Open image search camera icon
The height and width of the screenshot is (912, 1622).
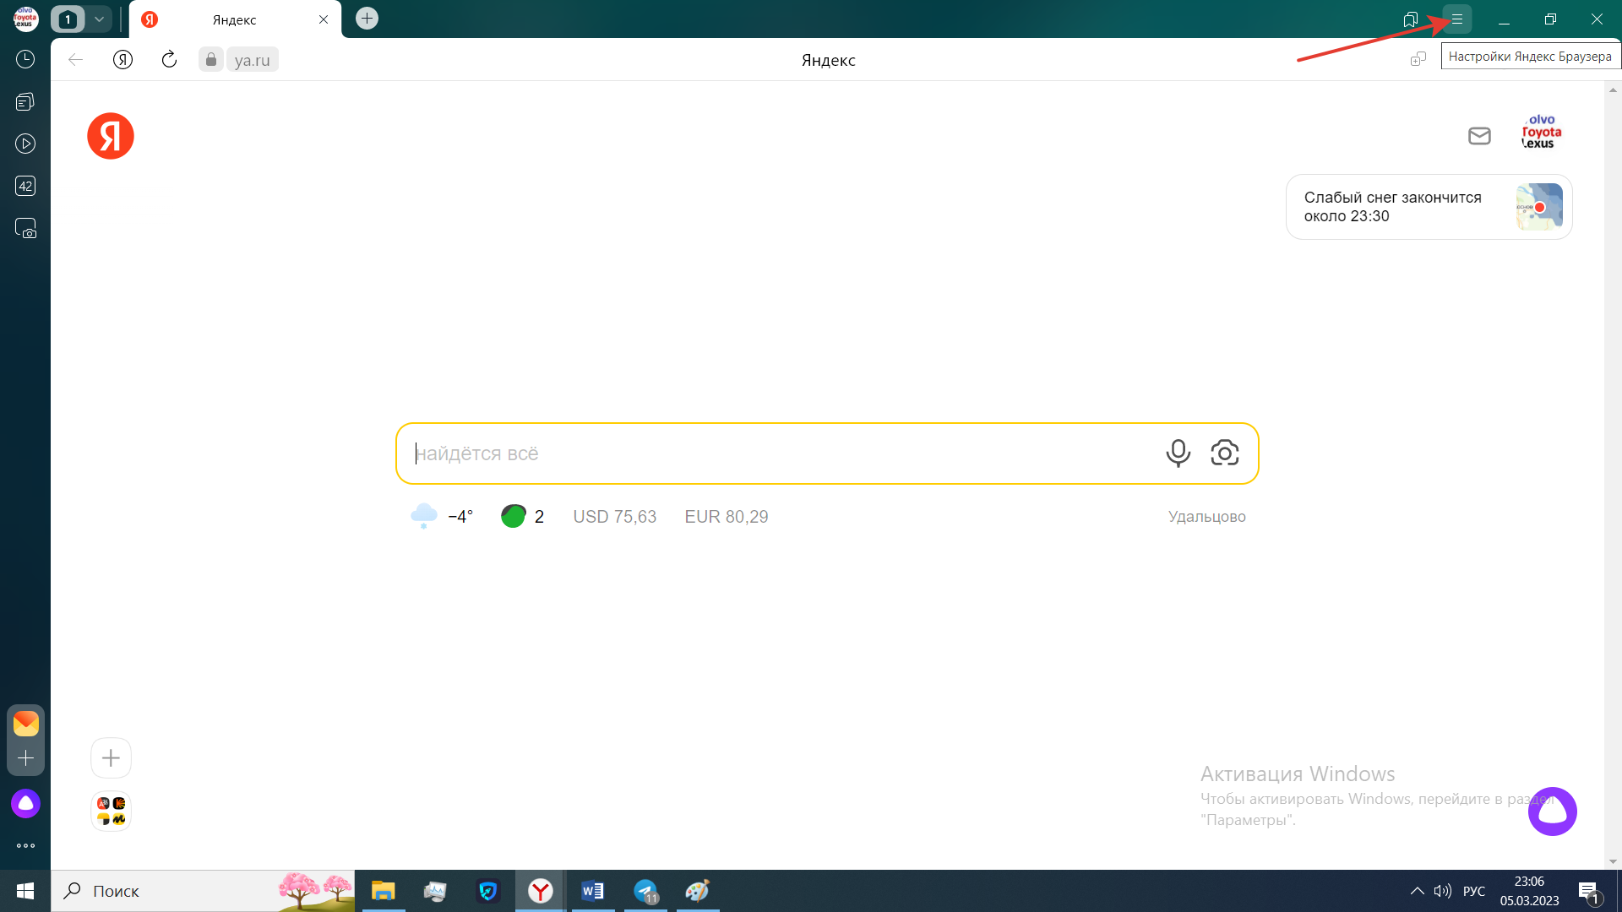pyautogui.click(x=1224, y=453)
